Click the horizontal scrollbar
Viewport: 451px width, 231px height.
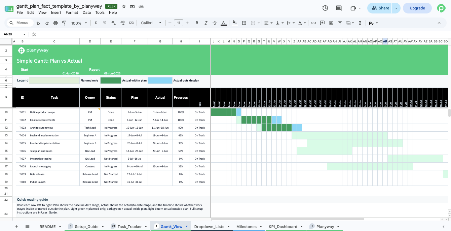click(288, 219)
